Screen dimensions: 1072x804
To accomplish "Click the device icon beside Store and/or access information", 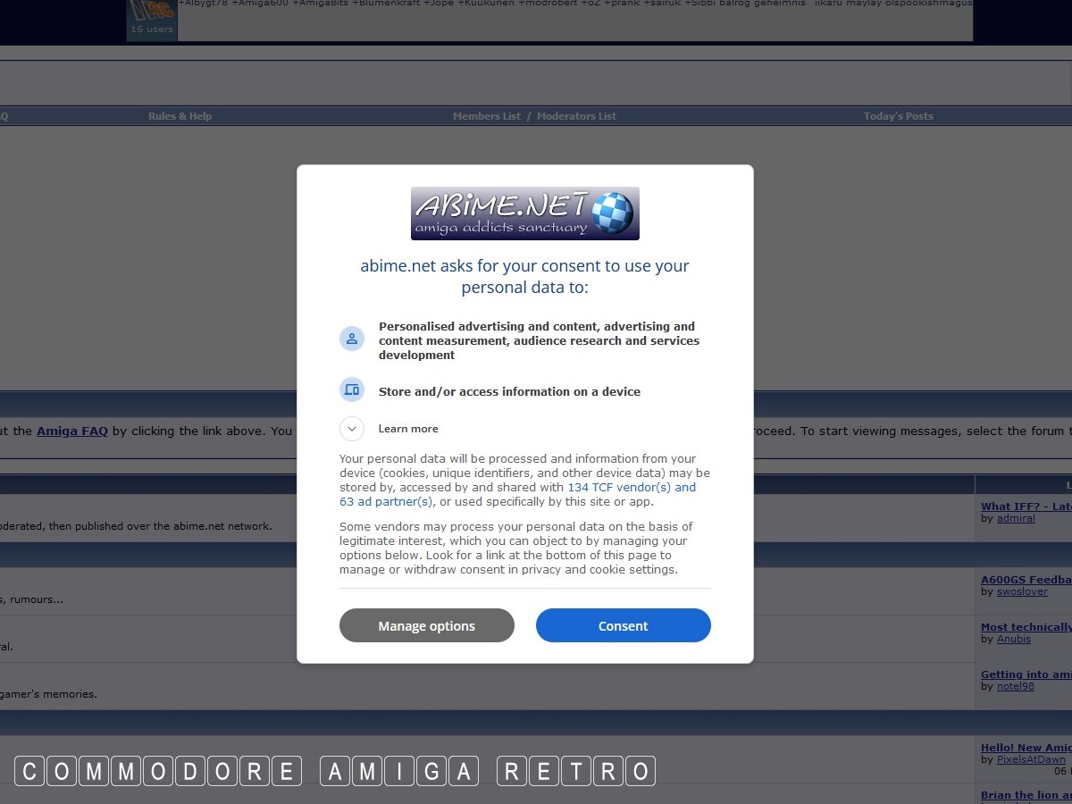I will click(352, 389).
